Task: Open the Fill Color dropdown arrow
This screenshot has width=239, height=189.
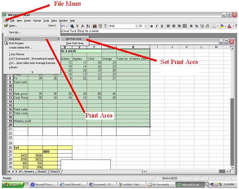Action: [225, 26]
